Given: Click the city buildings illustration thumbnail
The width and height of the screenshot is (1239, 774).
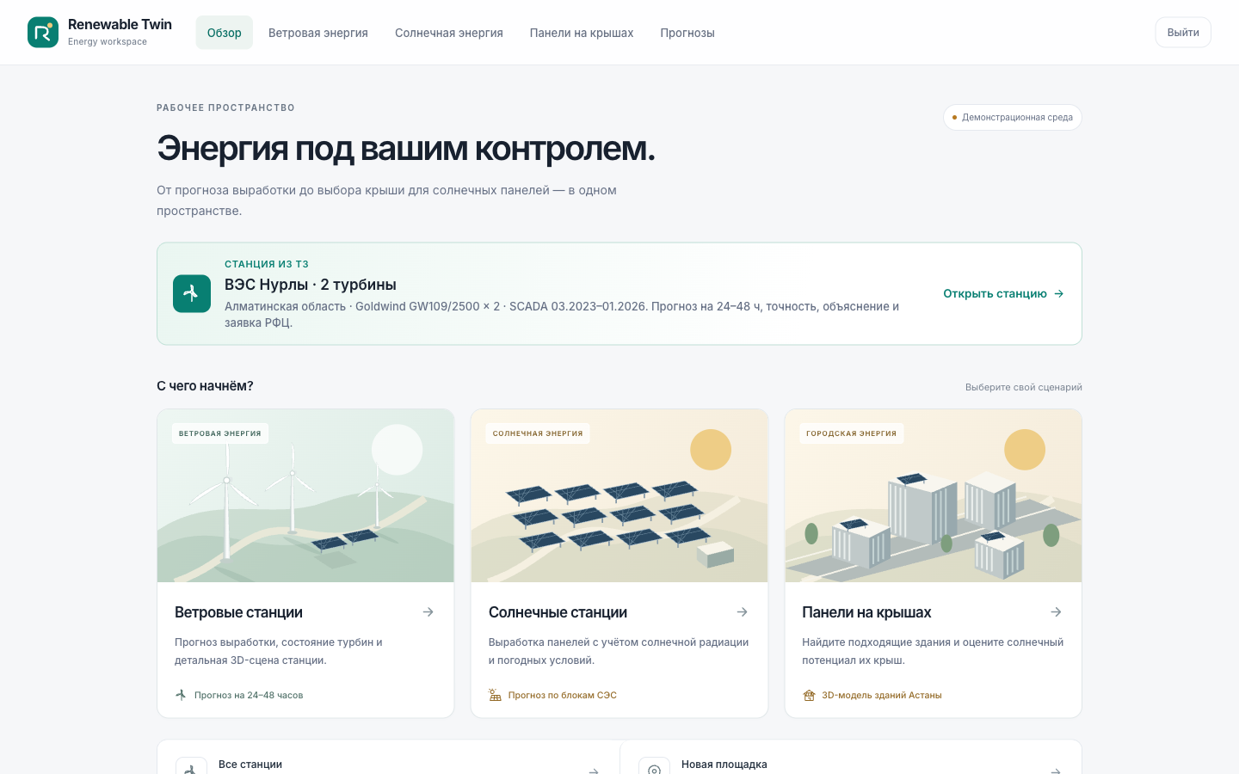Looking at the screenshot, I should tap(934, 495).
